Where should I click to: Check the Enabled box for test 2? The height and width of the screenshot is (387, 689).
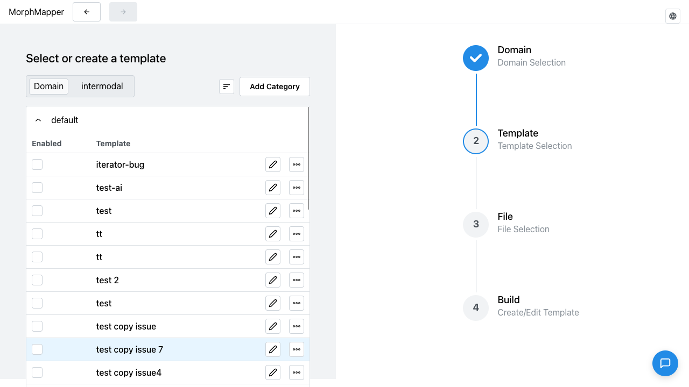tap(37, 280)
